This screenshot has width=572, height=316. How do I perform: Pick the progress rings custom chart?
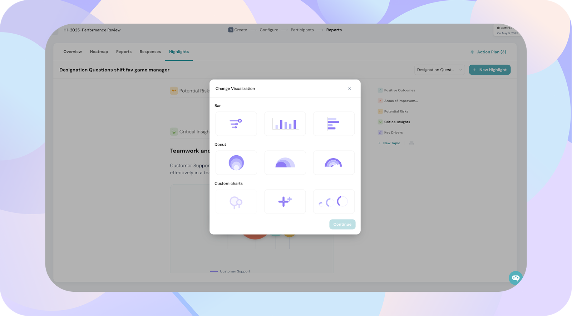pyautogui.click(x=334, y=201)
